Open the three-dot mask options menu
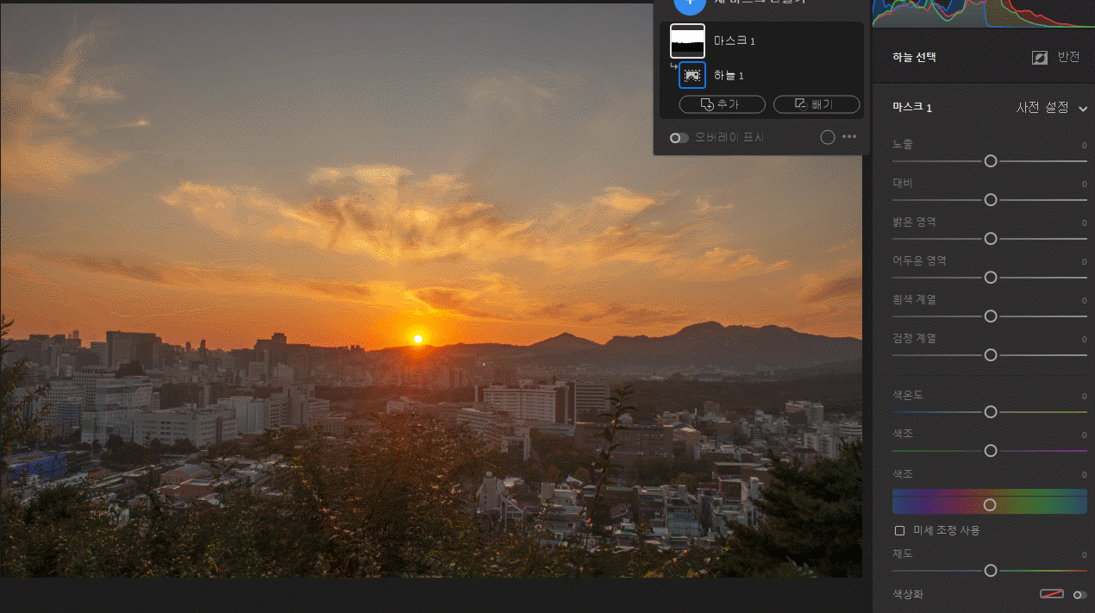The height and width of the screenshot is (613, 1095). (849, 137)
